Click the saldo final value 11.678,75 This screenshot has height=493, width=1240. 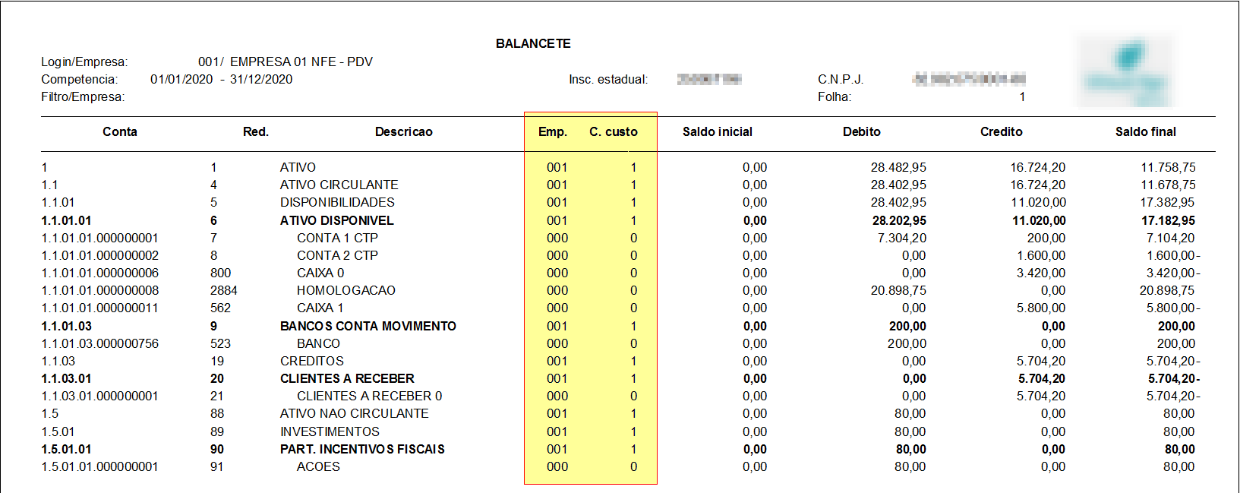pos(1168,185)
